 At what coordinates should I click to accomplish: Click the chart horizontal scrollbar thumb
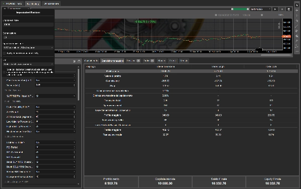pyautogui.click(x=276, y=55)
